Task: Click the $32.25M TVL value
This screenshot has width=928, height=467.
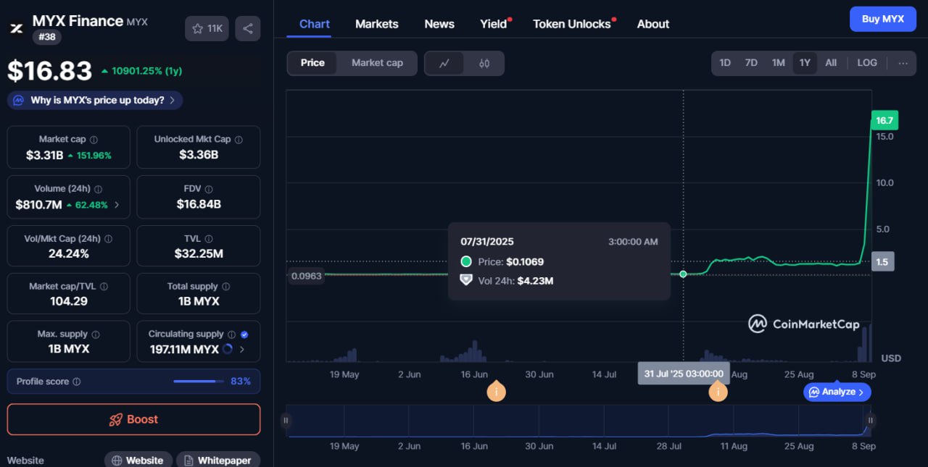Action: [x=199, y=253]
